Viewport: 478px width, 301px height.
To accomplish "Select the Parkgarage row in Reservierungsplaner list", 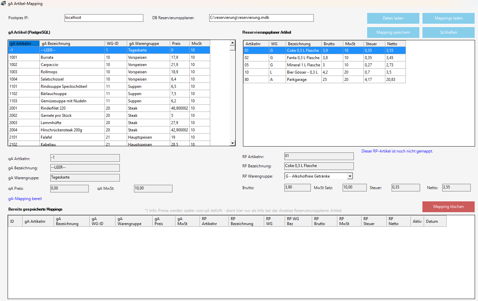I will click(324, 80).
